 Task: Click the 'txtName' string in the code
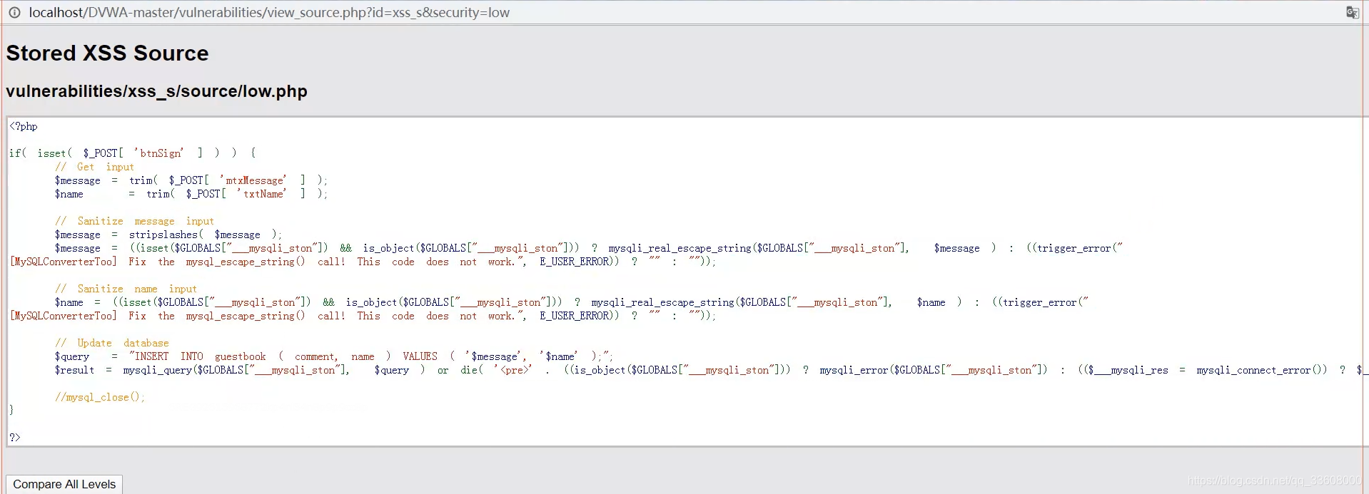(x=262, y=194)
